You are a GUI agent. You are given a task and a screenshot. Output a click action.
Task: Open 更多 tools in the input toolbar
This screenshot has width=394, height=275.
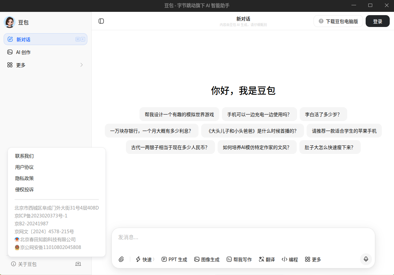click(313, 259)
